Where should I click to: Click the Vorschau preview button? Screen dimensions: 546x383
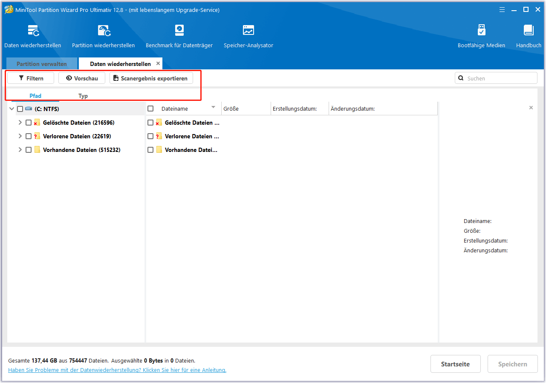(82, 78)
